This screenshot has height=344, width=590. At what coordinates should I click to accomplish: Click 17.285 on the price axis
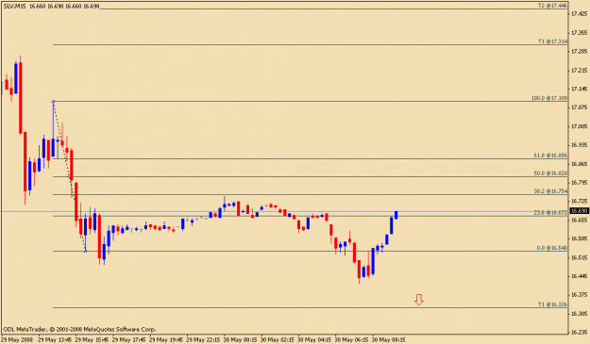[580, 51]
